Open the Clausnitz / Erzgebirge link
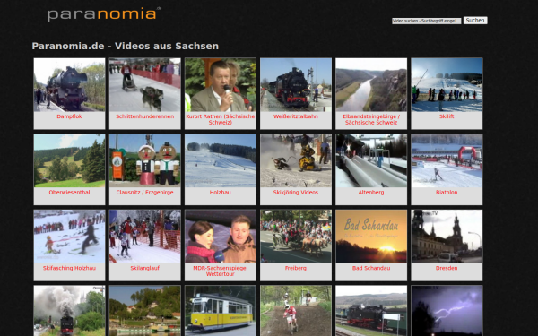 point(144,193)
